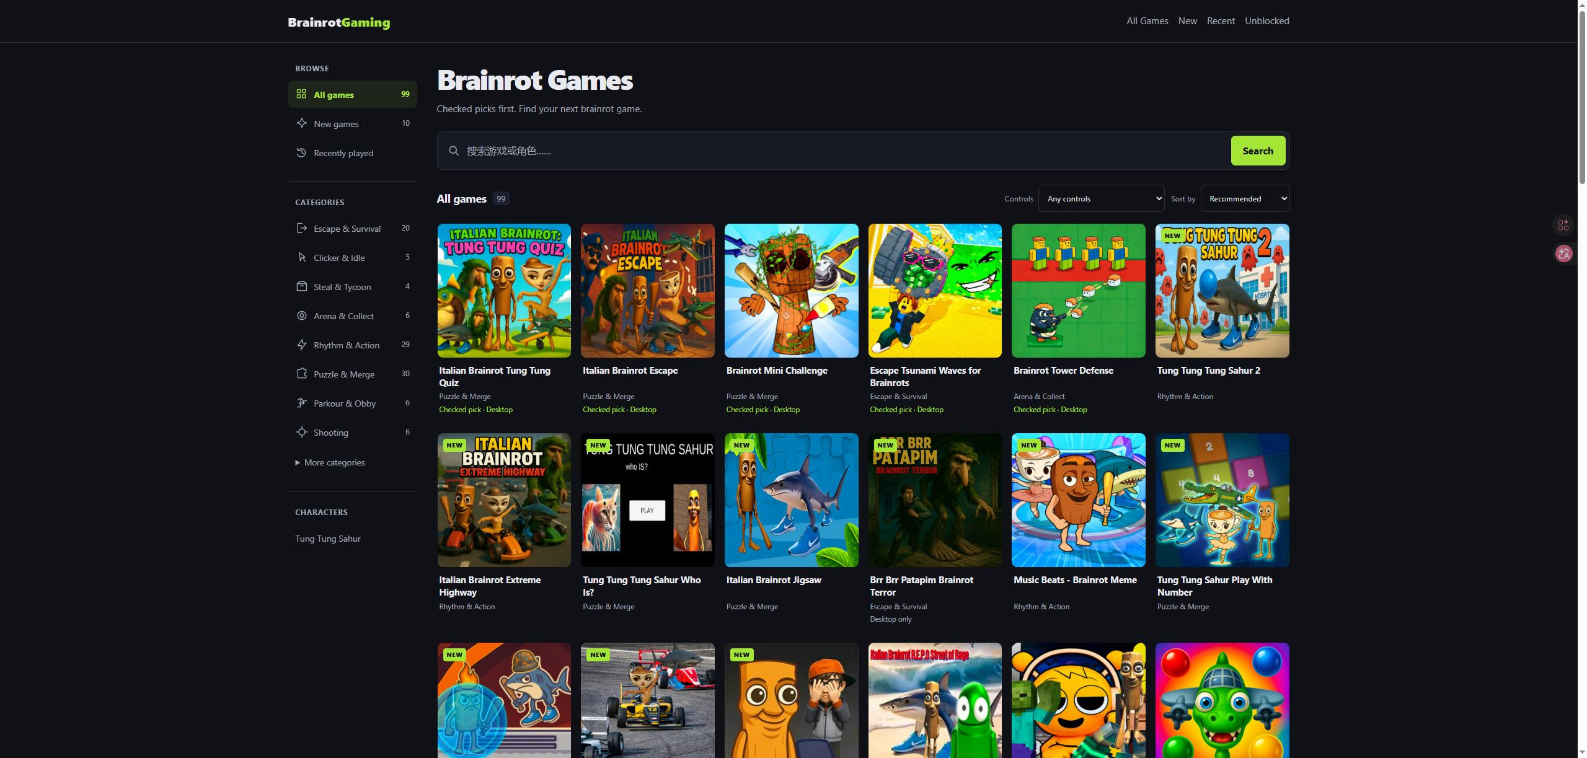The image size is (1587, 758).
Task: Open Tung Tung Tung Sahur 2 thumbnail
Action: (x=1222, y=291)
